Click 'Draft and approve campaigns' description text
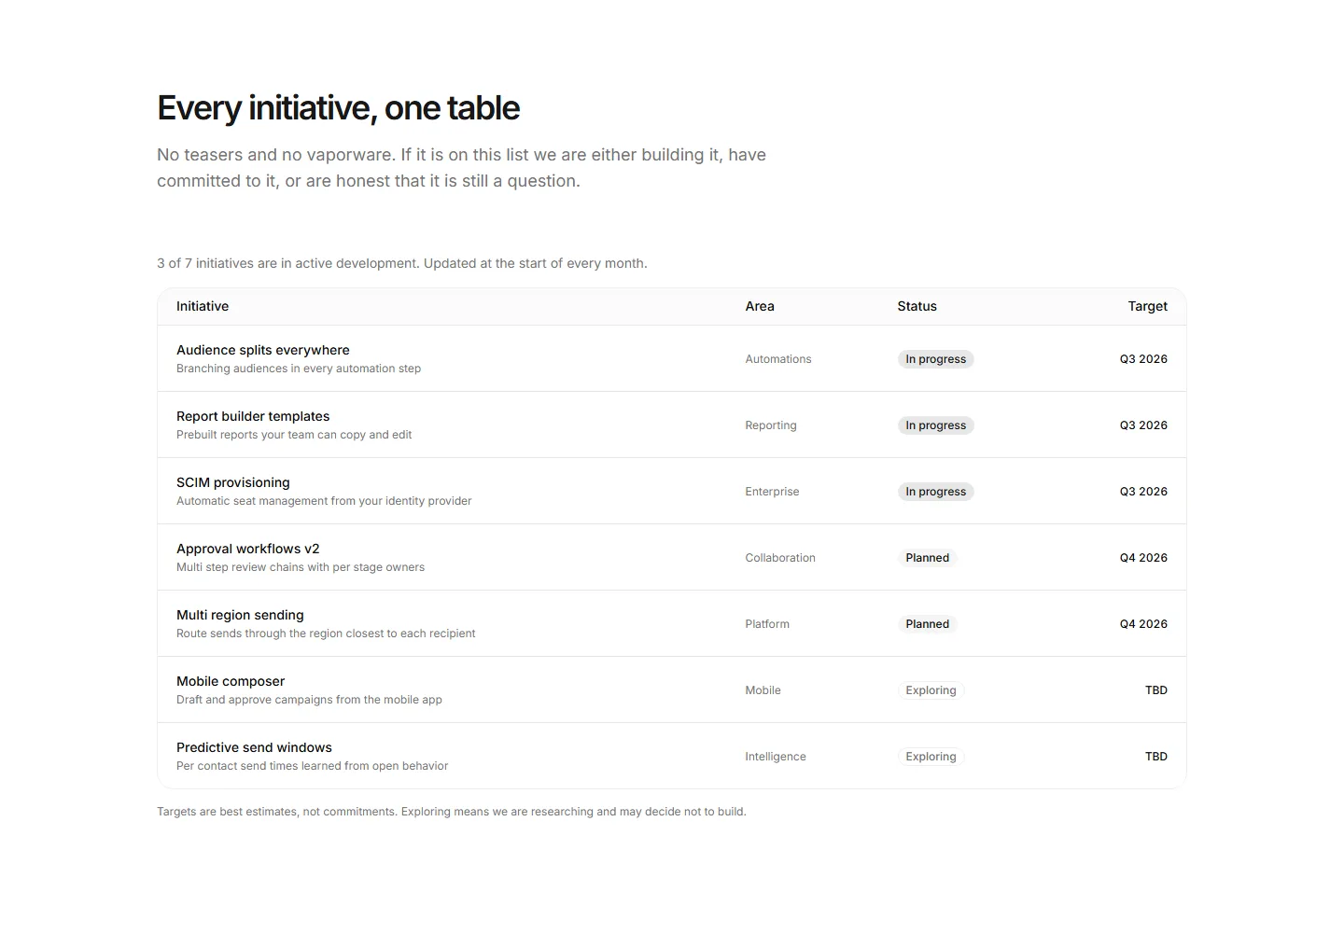 pyautogui.click(x=309, y=700)
